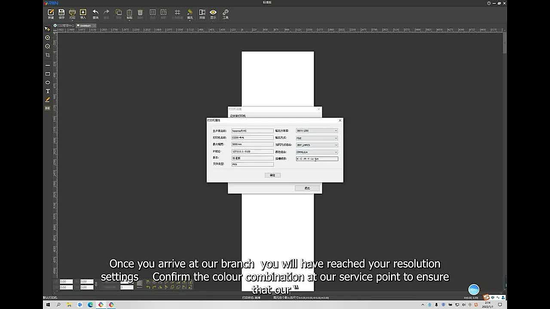Image resolution: width=550 pixels, height=309 pixels.
Task: Click the New (新建) toolbar icon
Action: coord(51,14)
